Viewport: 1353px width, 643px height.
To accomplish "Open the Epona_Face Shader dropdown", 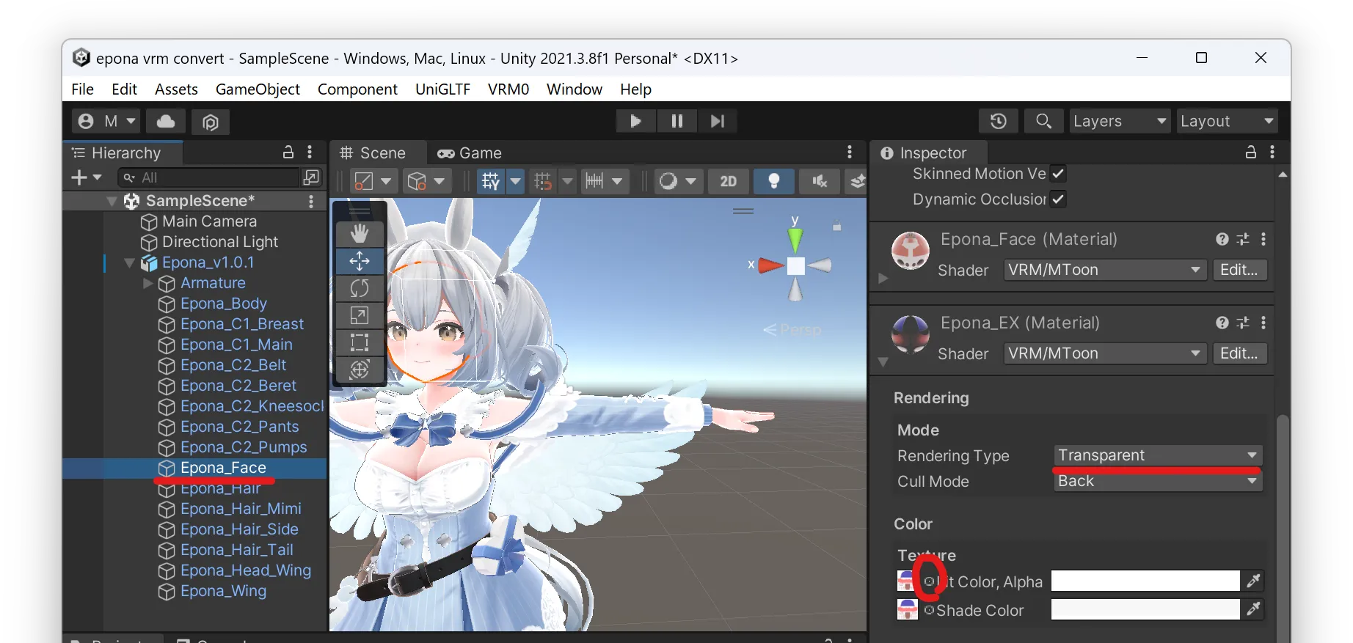I will tap(1104, 270).
